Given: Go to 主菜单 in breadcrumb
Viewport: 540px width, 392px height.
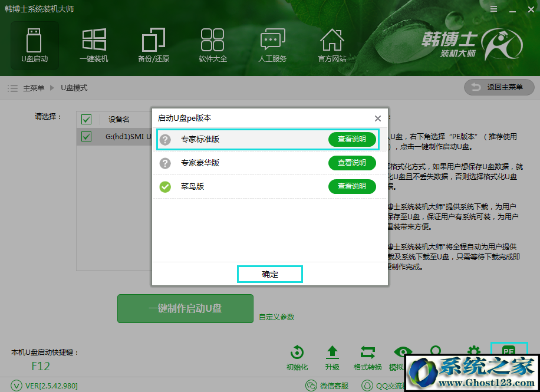Looking at the screenshot, I should [34, 88].
